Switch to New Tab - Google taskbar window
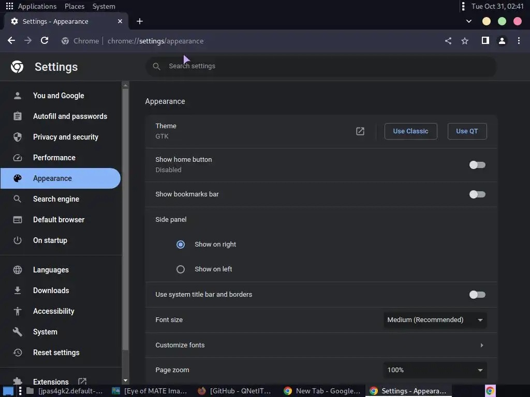The image size is (530, 397). [322, 391]
